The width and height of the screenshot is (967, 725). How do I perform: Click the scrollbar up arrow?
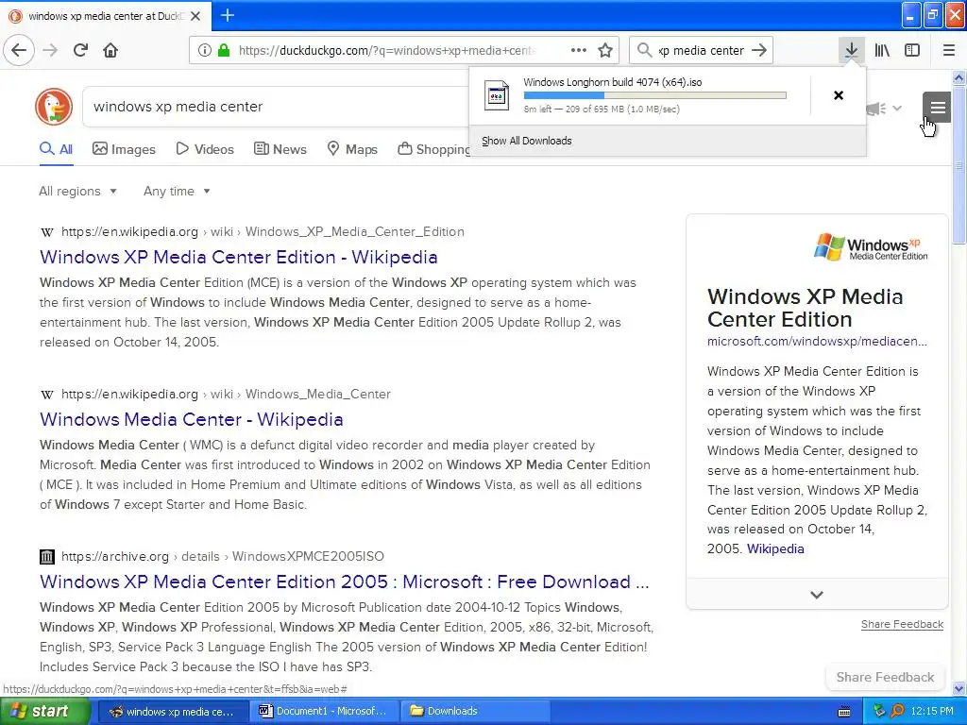pyautogui.click(x=959, y=77)
